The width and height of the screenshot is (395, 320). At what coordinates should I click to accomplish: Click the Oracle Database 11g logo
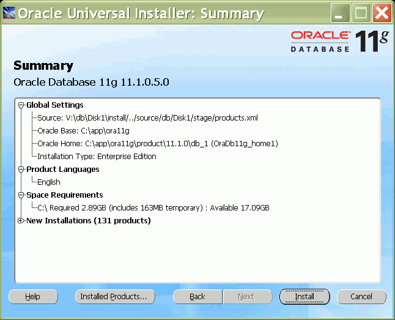[339, 40]
